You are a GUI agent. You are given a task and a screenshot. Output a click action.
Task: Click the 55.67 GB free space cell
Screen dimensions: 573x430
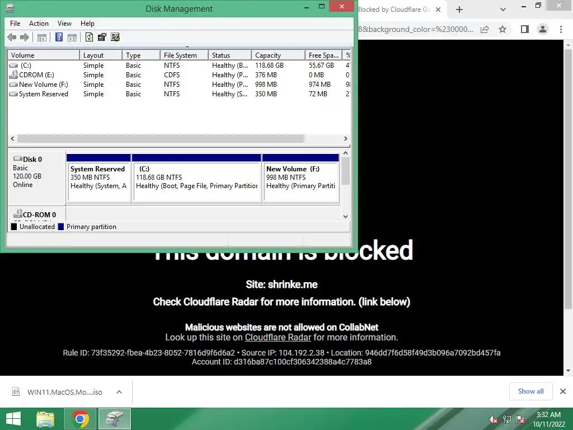pos(321,66)
